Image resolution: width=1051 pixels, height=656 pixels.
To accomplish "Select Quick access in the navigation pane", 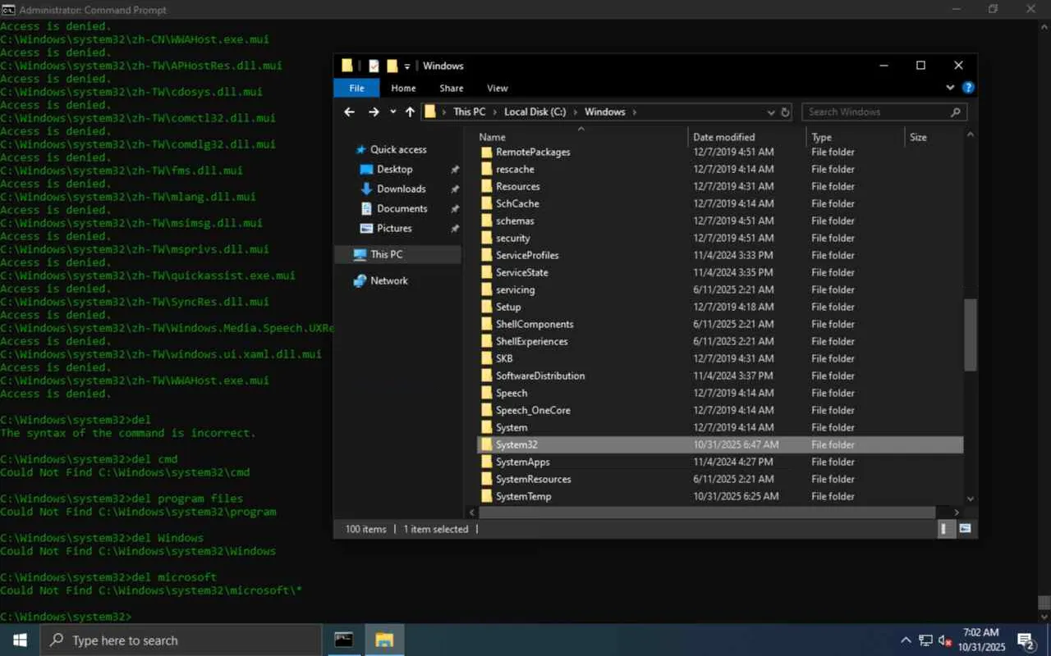I will coord(398,149).
